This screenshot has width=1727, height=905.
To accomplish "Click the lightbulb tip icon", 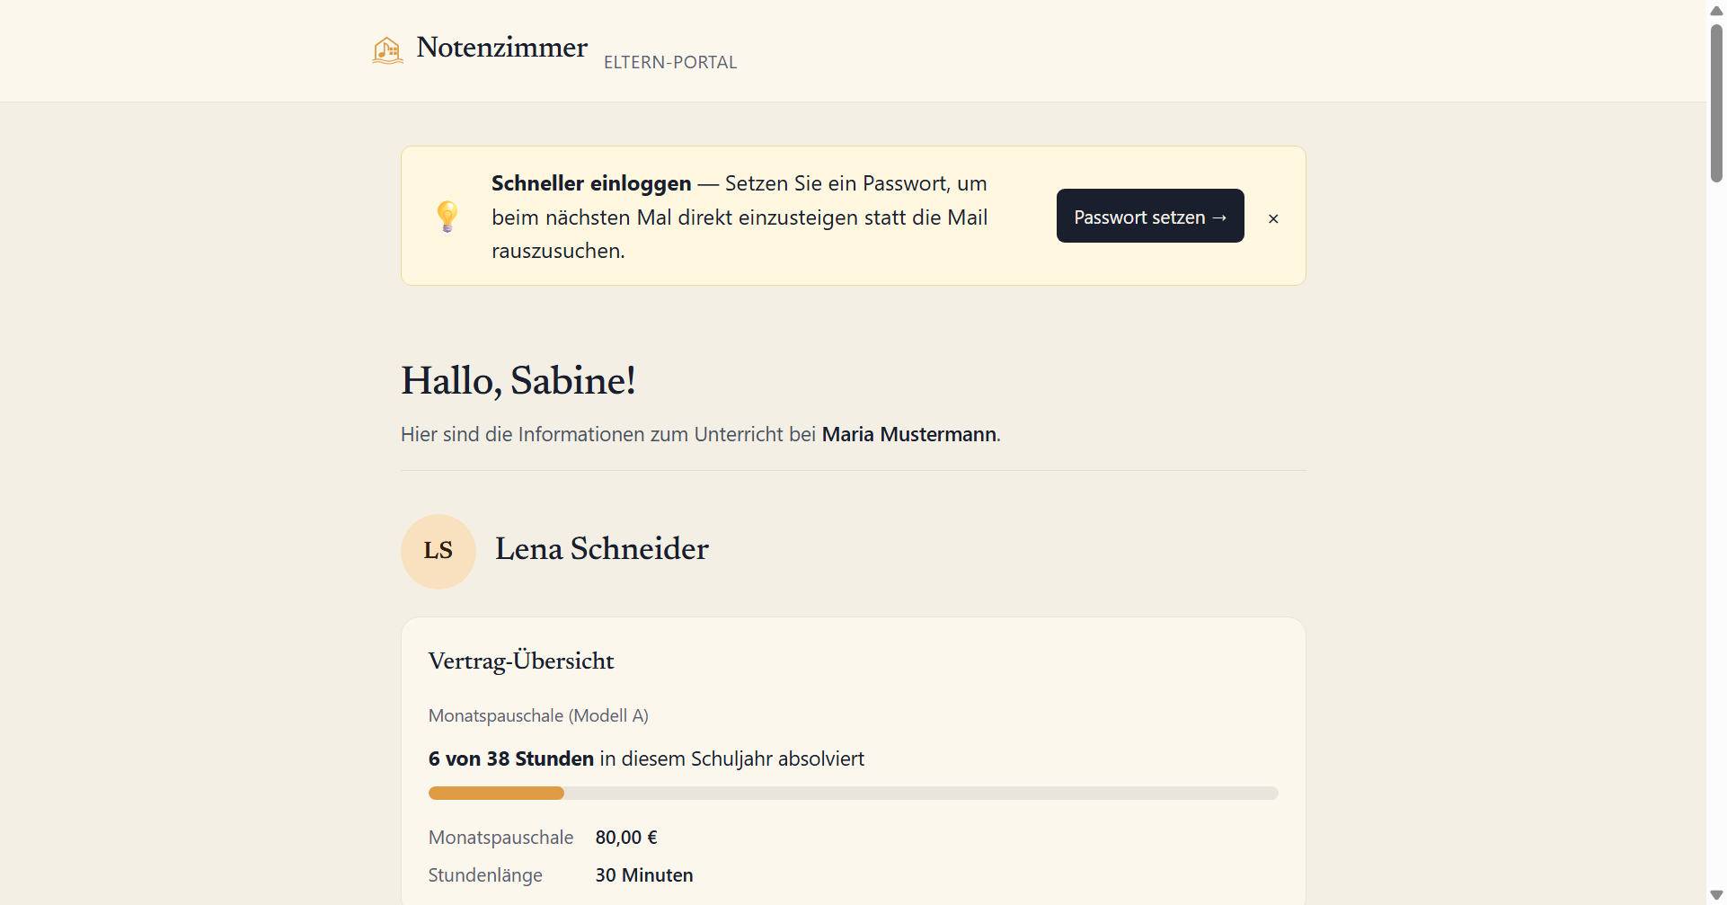I will tap(447, 217).
